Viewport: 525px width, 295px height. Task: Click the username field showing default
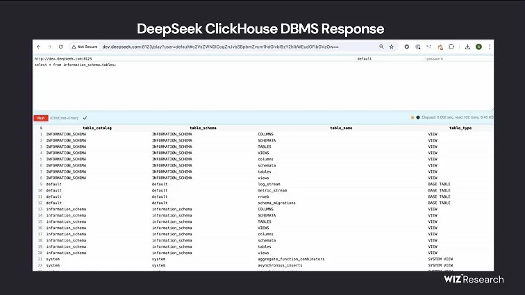tap(389, 59)
